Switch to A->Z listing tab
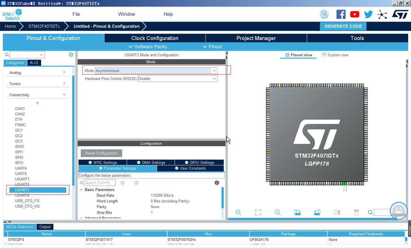 (x=34, y=63)
